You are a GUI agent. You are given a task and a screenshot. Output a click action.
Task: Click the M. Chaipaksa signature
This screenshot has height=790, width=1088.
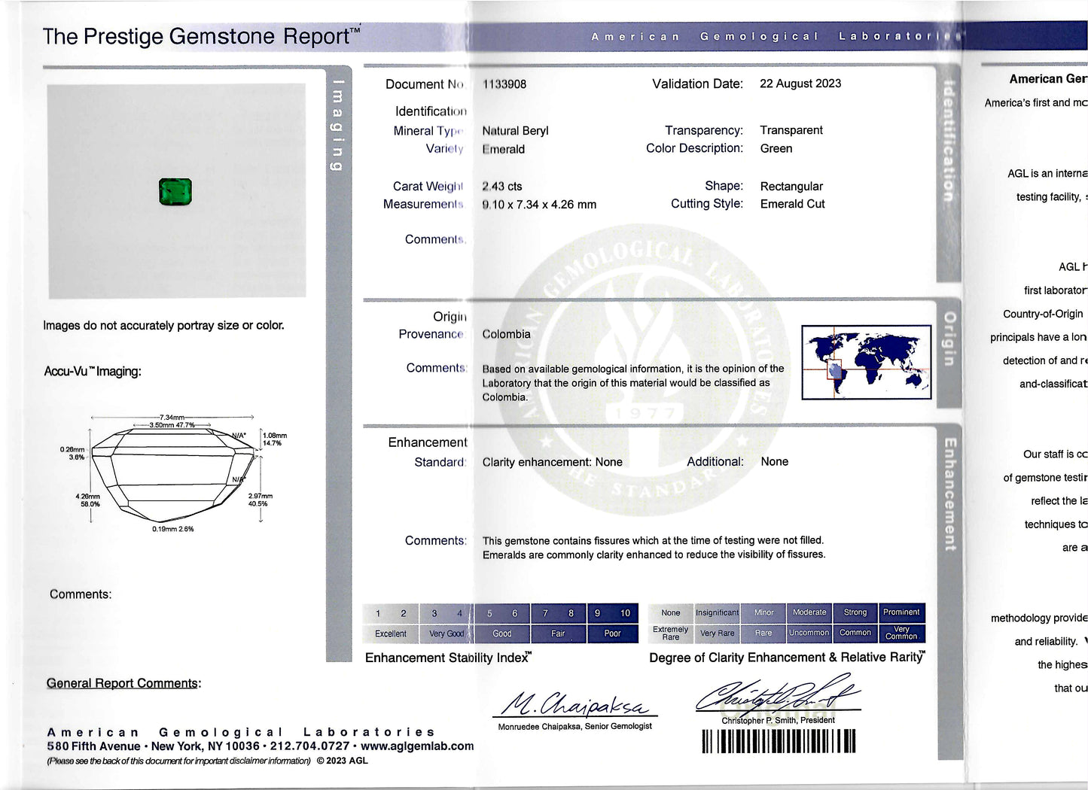click(575, 704)
